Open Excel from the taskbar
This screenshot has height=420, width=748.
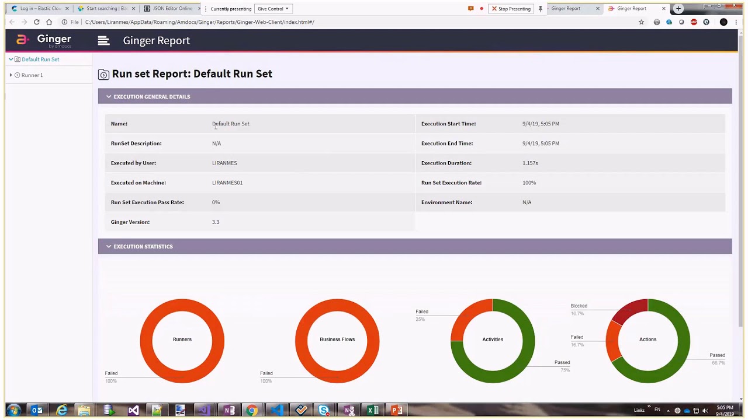coord(372,411)
